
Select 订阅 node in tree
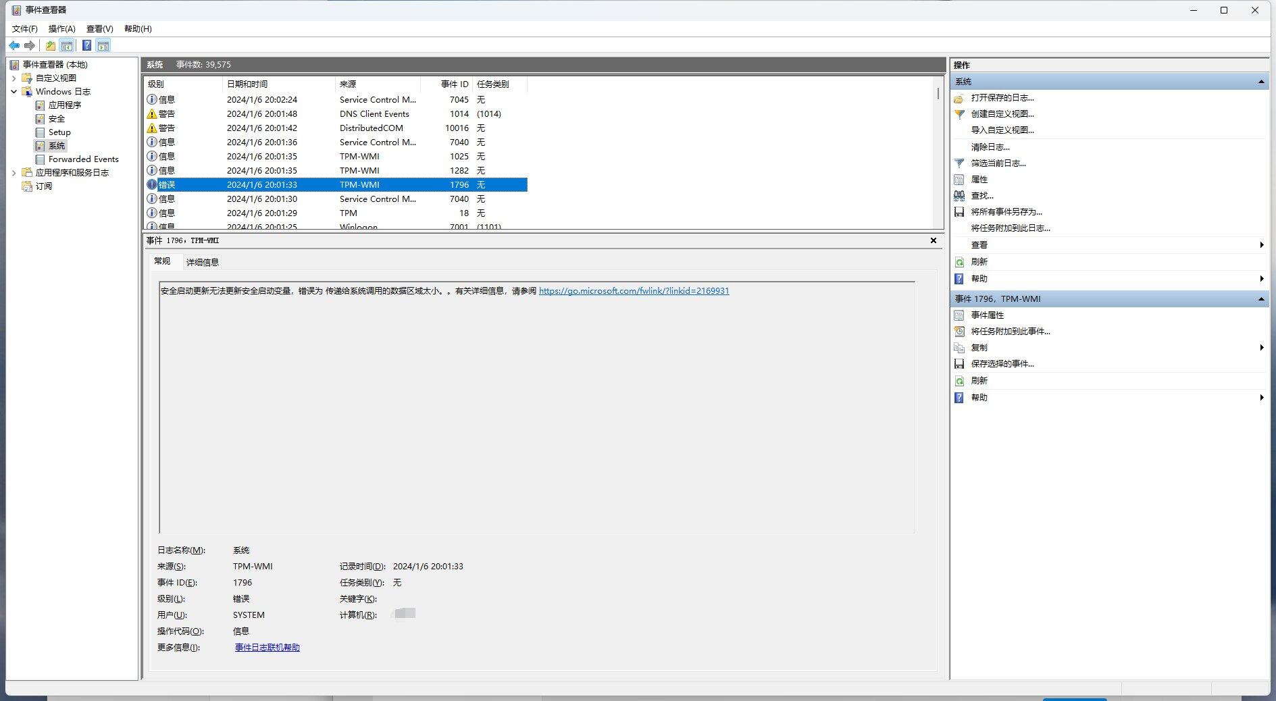click(x=43, y=186)
